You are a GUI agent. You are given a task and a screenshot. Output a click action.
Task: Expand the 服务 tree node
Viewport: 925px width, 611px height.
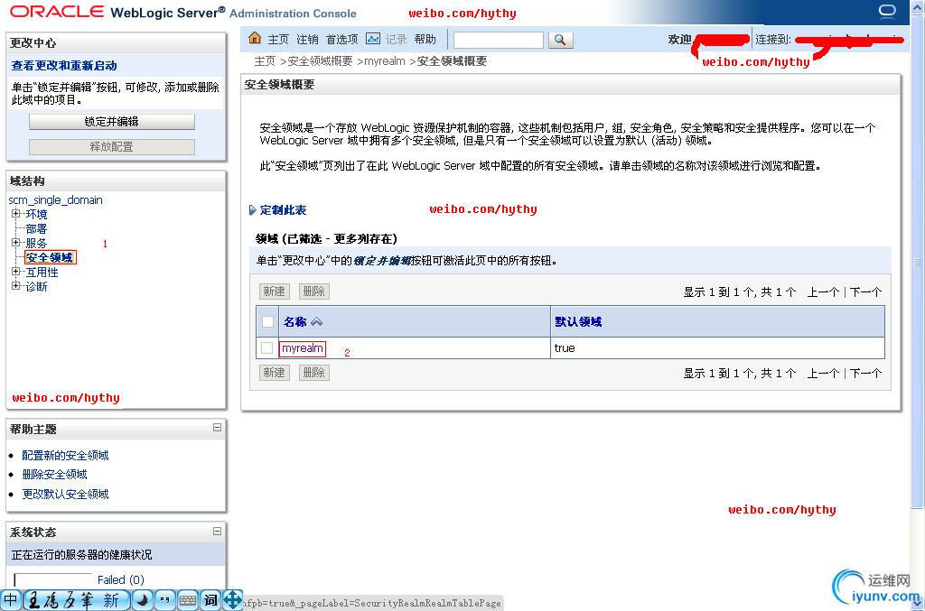click(x=16, y=242)
